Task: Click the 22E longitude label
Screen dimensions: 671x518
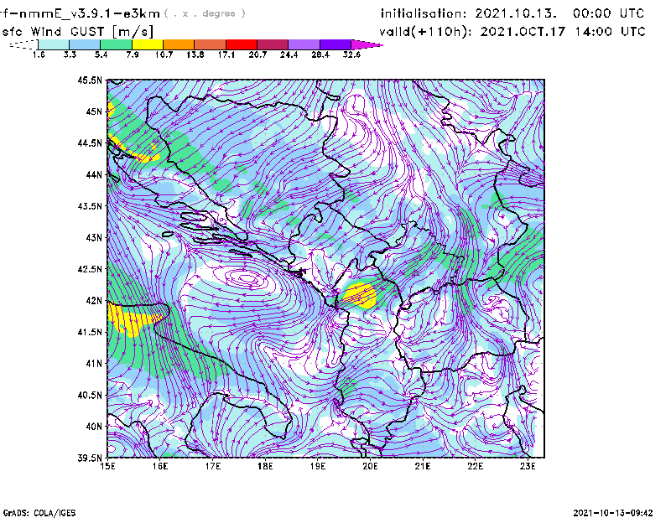Action: pos(475,466)
